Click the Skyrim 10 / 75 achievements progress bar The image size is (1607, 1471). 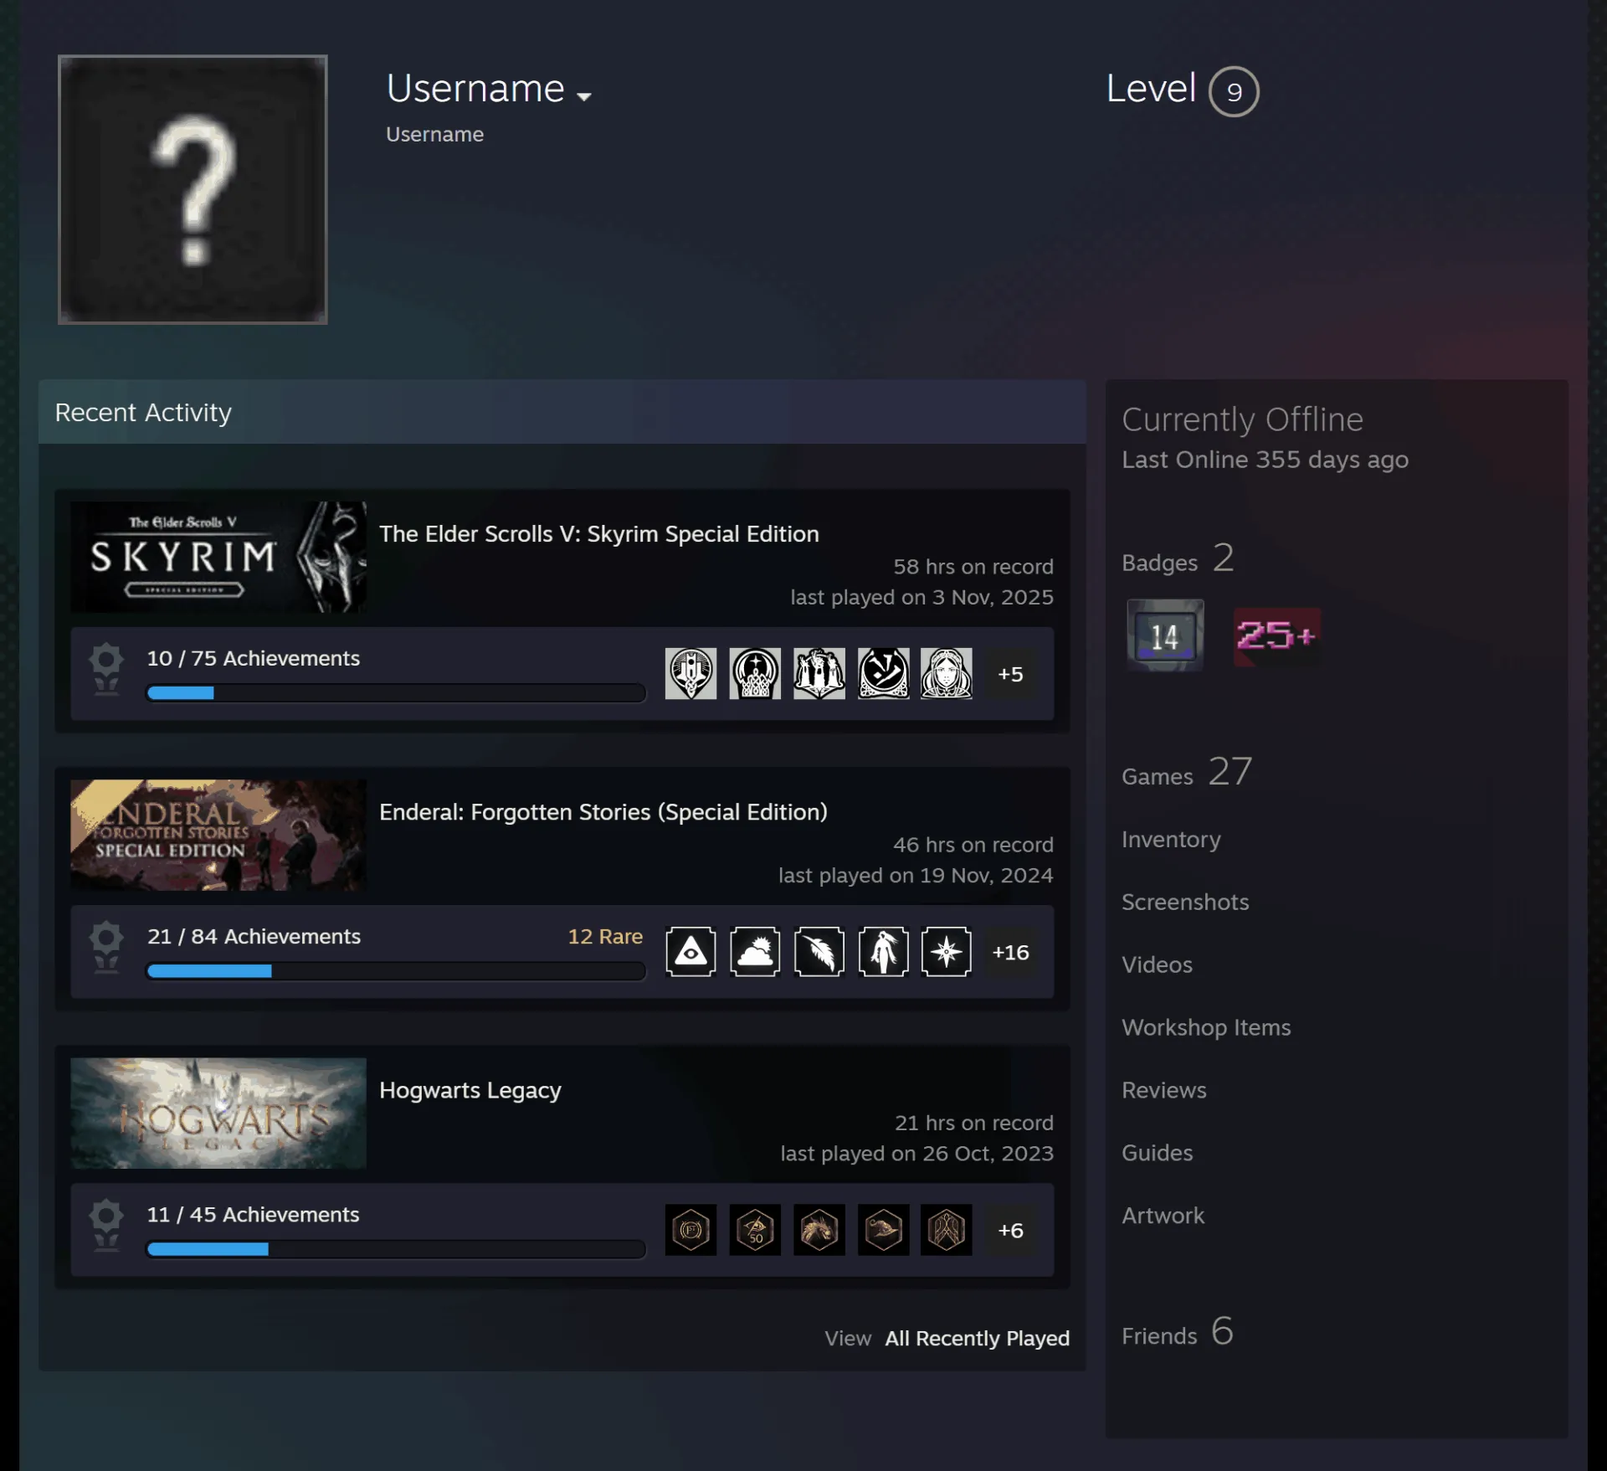point(396,692)
